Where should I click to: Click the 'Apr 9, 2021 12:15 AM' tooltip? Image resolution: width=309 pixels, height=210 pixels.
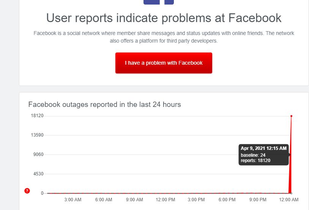pos(264,155)
